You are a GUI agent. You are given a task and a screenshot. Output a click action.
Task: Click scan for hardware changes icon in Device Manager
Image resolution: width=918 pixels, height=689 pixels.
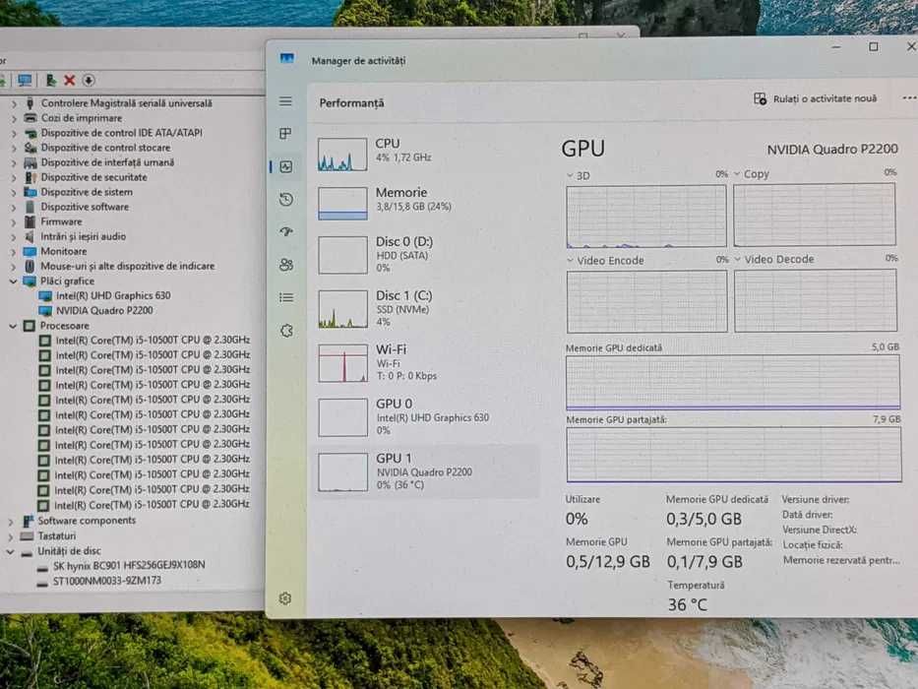pos(25,81)
